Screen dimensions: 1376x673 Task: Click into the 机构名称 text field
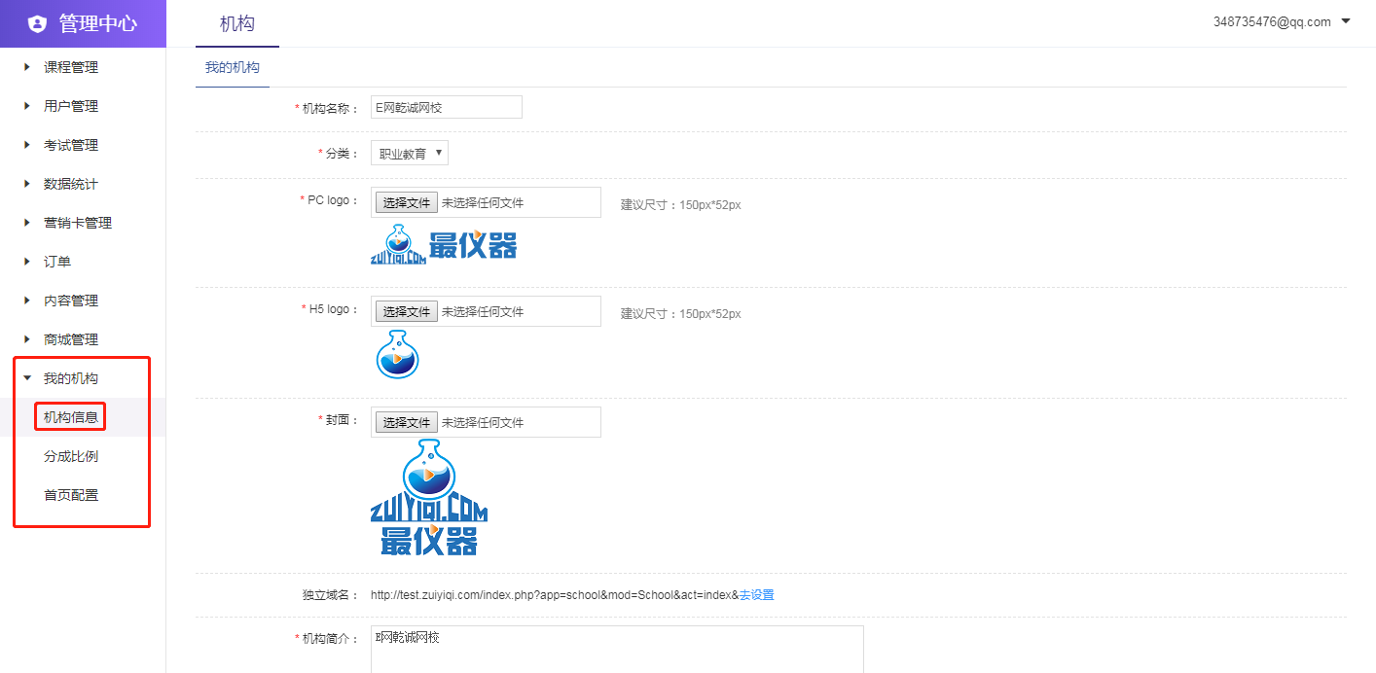(x=447, y=107)
